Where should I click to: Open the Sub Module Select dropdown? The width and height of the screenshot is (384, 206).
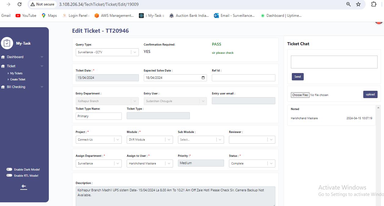coord(201,140)
